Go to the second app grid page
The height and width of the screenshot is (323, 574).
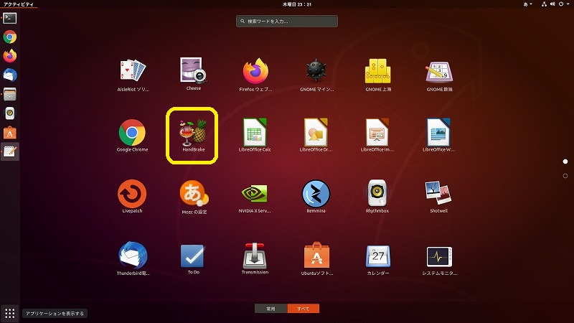coord(565,176)
